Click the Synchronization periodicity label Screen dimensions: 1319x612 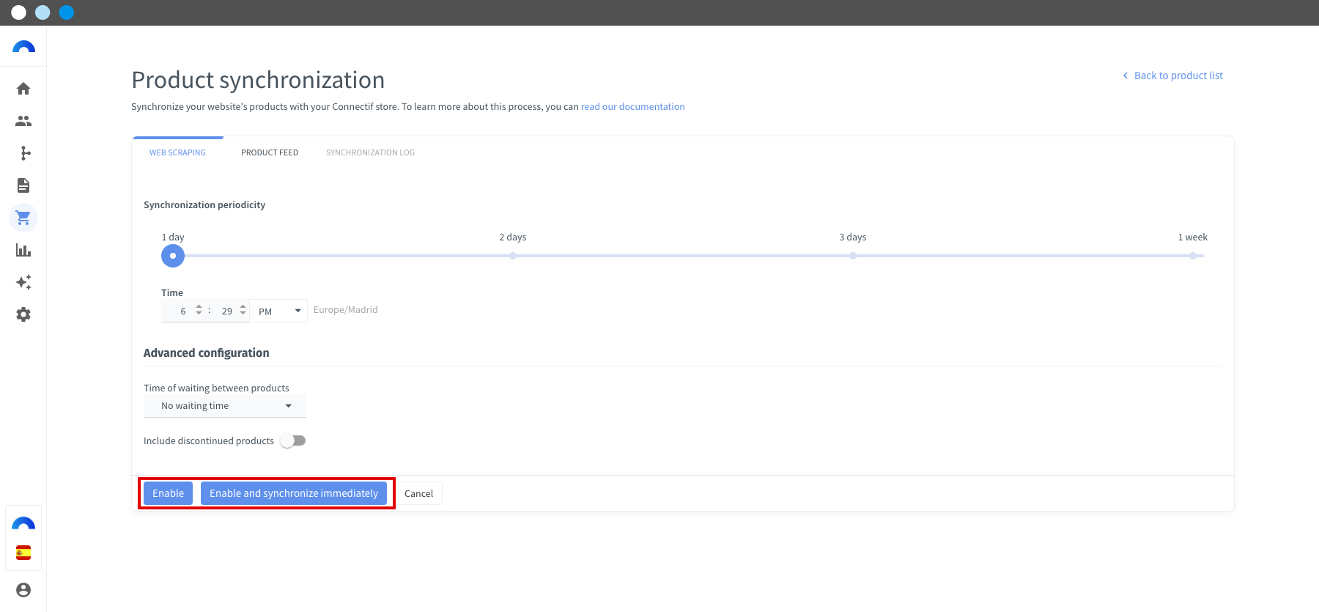[204, 204]
